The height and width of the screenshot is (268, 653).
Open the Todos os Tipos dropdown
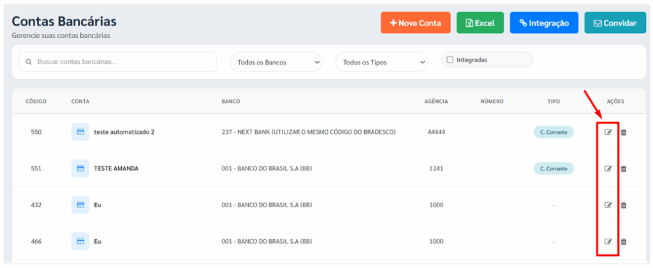point(381,63)
